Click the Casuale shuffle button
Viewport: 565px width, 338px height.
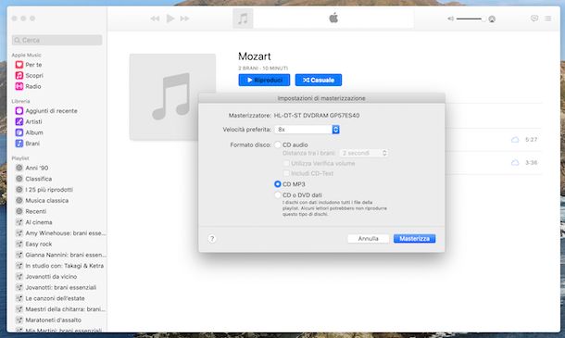click(x=319, y=80)
